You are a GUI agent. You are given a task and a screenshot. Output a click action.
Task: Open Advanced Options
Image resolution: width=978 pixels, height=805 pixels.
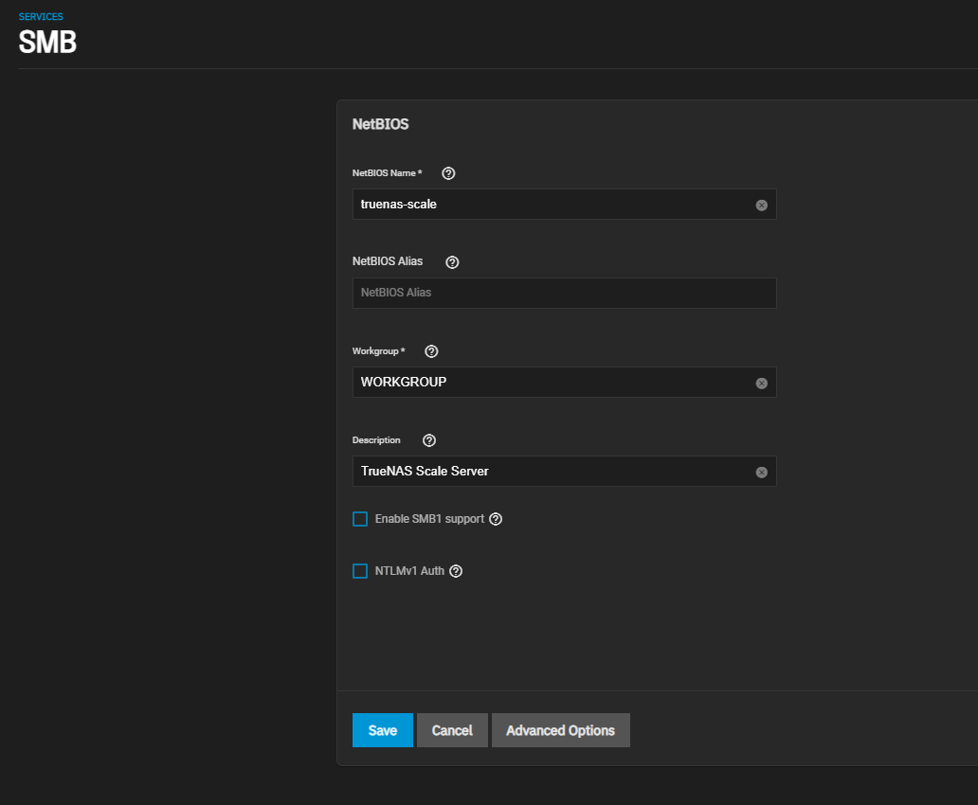tap(561, 730)
